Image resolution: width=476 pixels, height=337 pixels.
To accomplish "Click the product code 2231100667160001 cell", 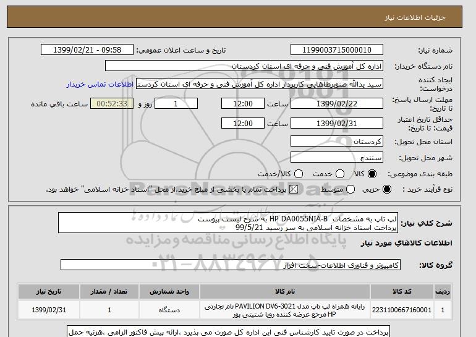I will (402, 310).
